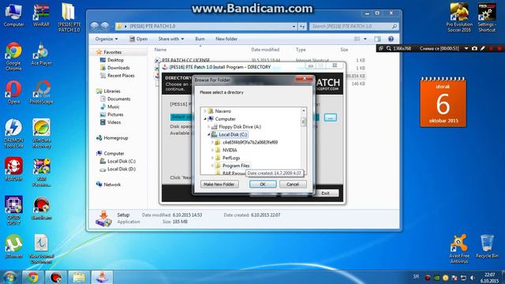Click the installer's browse '...' button
The image size is (505, 284).
pos(331,118)
